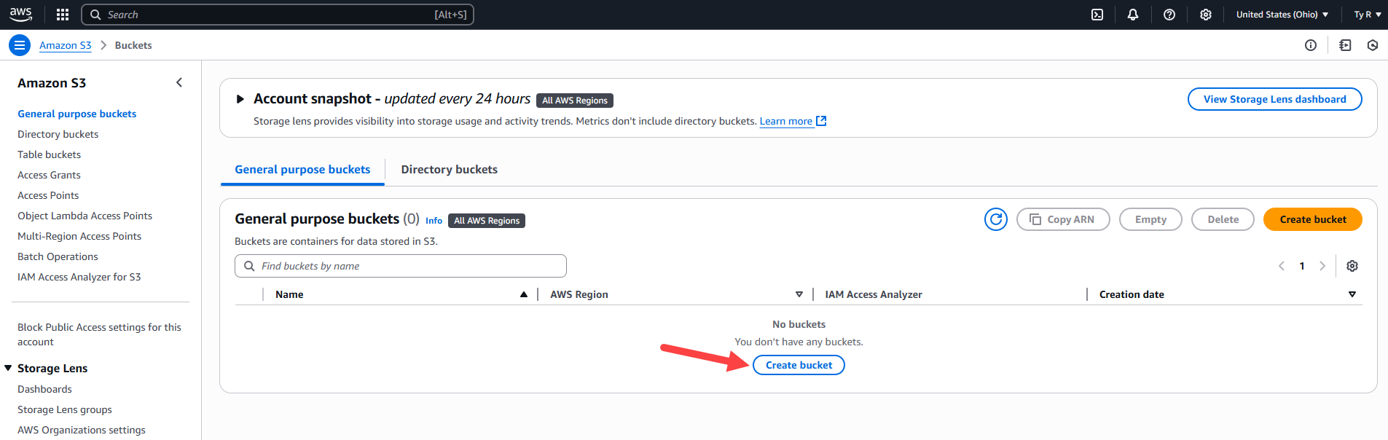This screenshot has width=1388, height=440.
Task: Click Amazon S3 breadcrumb link
Action: tap(66, 45)
